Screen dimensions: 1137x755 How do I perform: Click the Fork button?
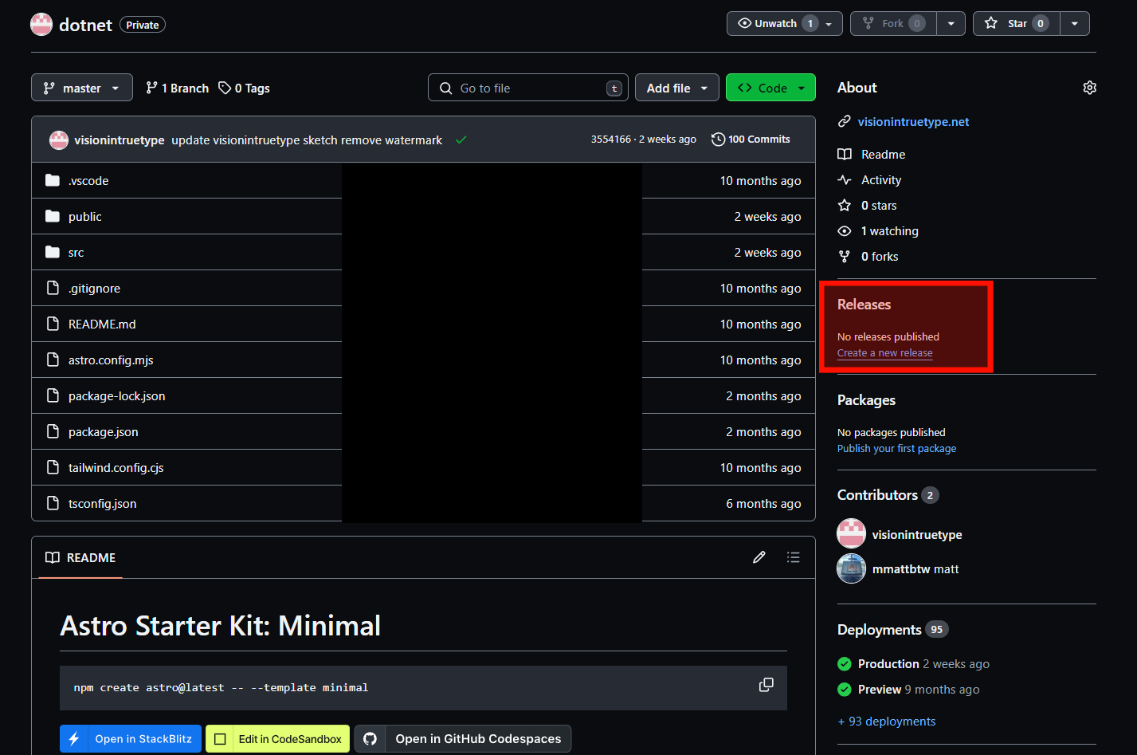892,23
